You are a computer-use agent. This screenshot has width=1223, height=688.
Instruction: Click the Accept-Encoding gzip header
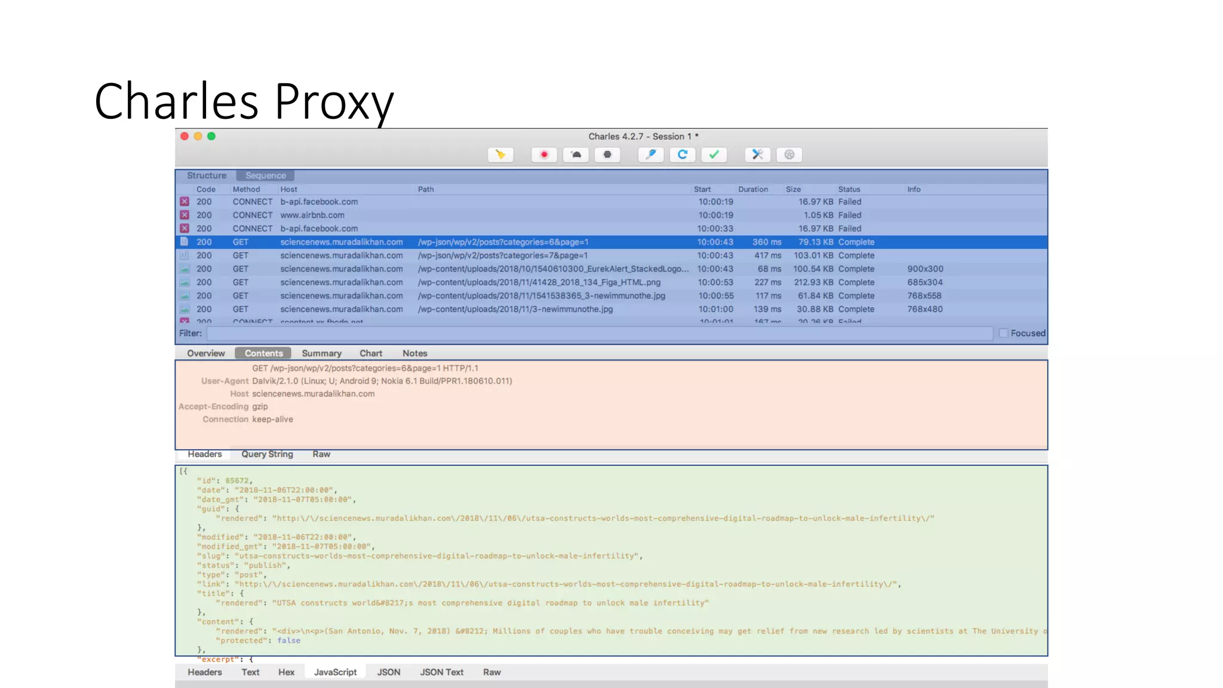pyautogui.click(x=223, y=407)
